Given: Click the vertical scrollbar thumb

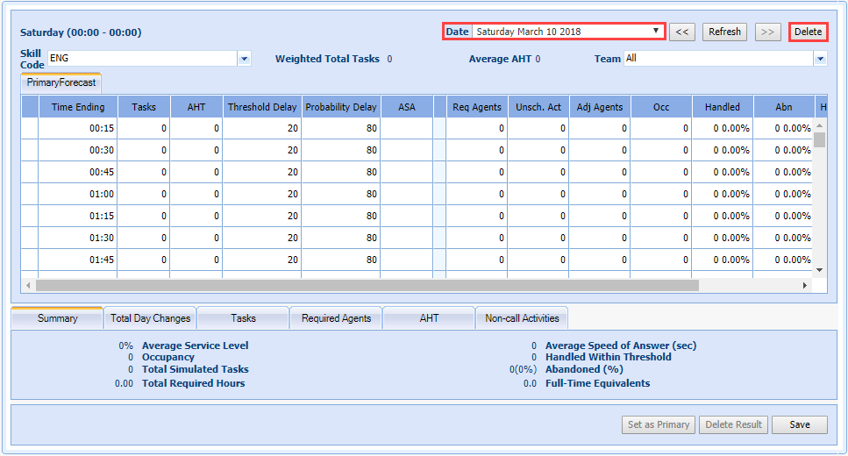Looking at the screenshot, I should point(820,140).
